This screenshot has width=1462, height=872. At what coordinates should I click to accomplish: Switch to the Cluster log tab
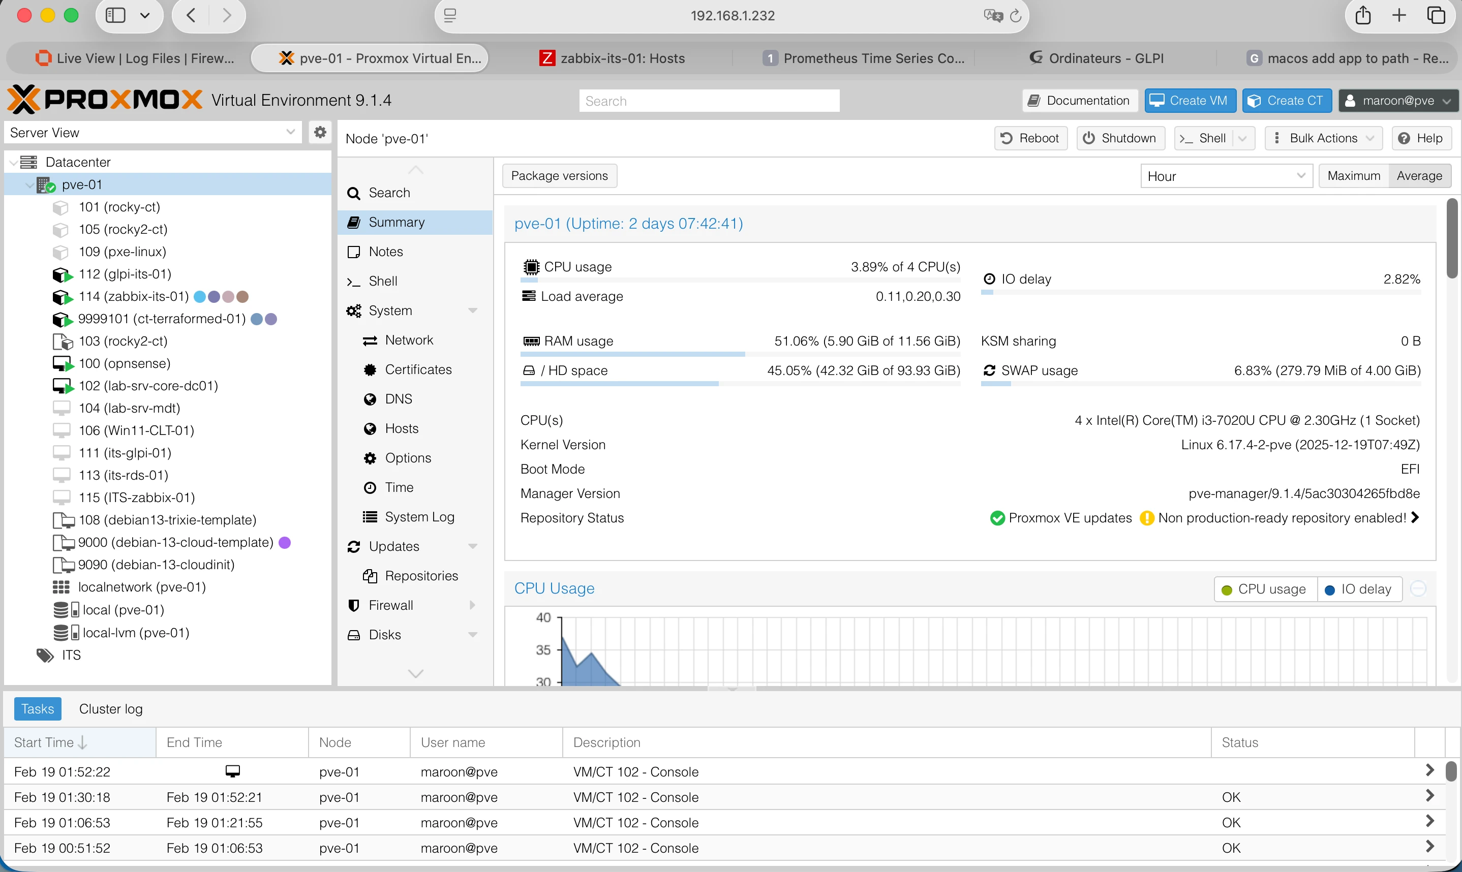(110, 709)
